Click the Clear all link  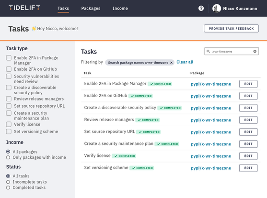pos(185,62)
